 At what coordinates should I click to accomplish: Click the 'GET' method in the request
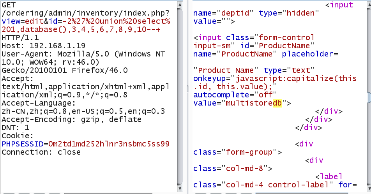tap(9, 5)
